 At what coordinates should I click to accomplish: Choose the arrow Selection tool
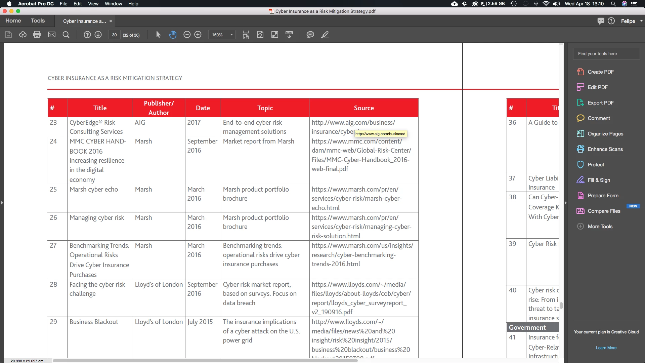point(158,35)
